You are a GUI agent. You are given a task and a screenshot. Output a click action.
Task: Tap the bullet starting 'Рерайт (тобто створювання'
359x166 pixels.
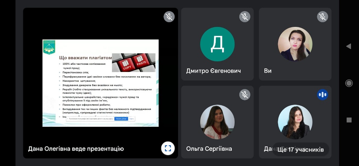tap(107, 91)
